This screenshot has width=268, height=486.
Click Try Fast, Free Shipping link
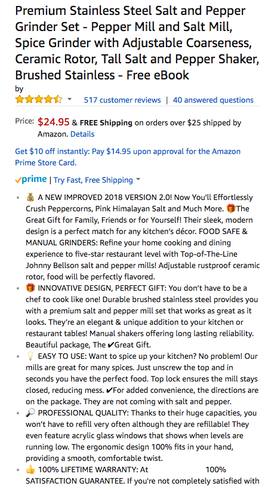click(x=93, y=180)
